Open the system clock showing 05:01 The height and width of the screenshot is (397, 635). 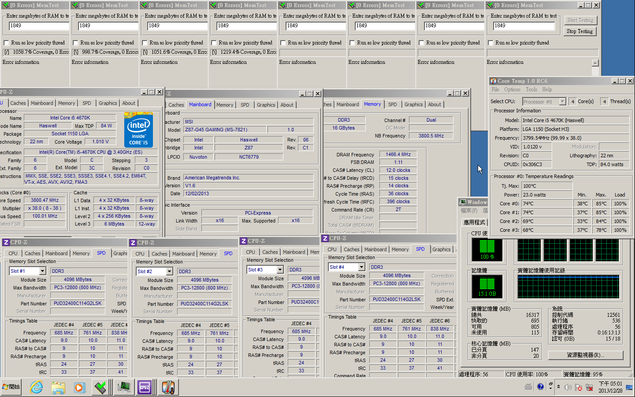pyautogui.click(x=610, y=387)
